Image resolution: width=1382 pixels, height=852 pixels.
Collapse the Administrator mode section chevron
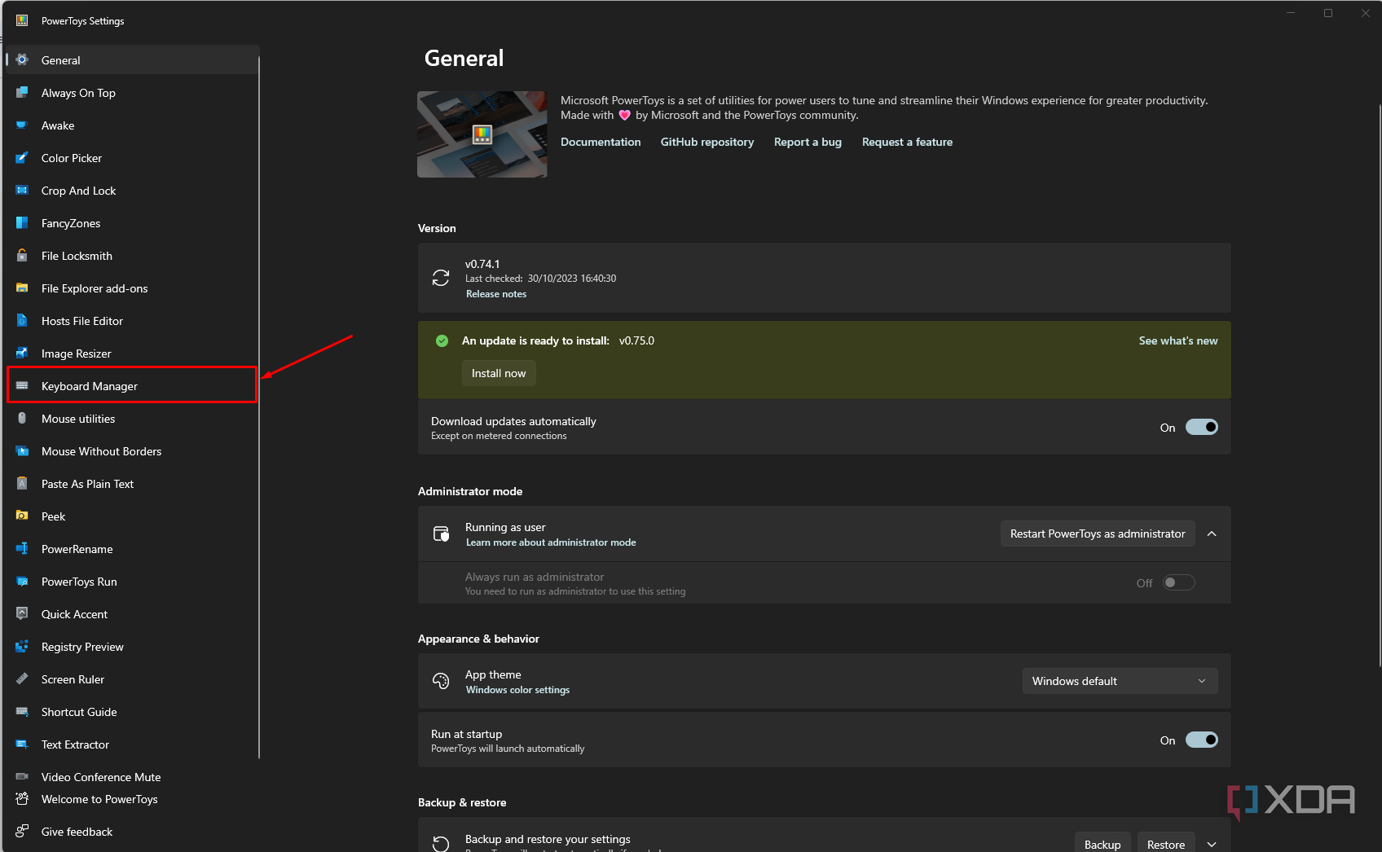point(1212,534)
